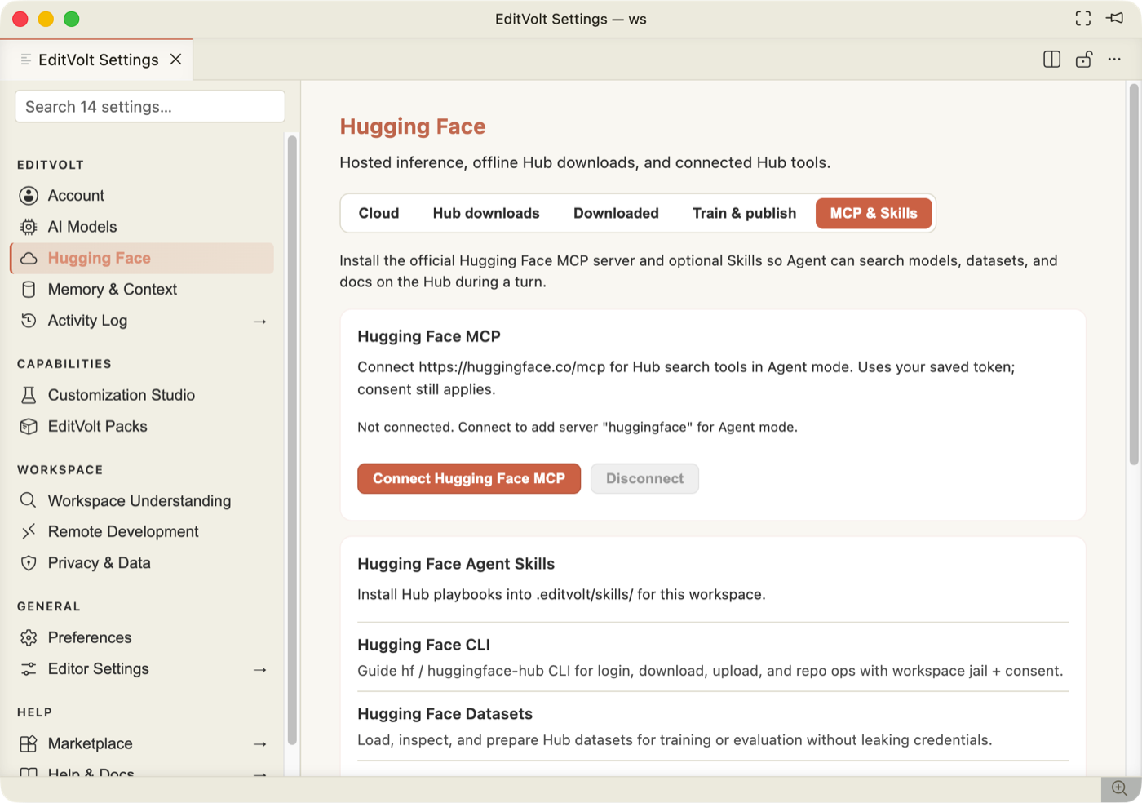Screen dimensions: 1142x803
Task: Click the Hugging Face Agent Skills heading
Action: pyautogui.click(x=456, y=565)
